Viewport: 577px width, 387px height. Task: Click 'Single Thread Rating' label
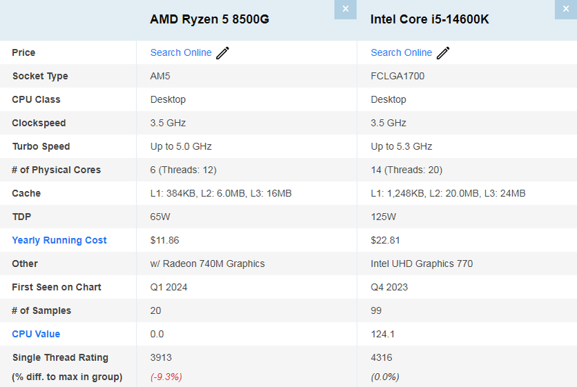tap(60, 357)
